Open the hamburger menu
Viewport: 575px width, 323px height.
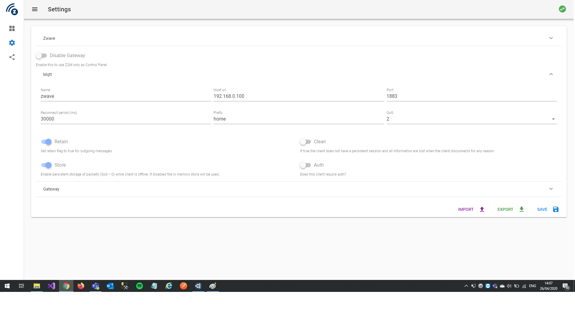pyautogui.click(x=34, y=9)
